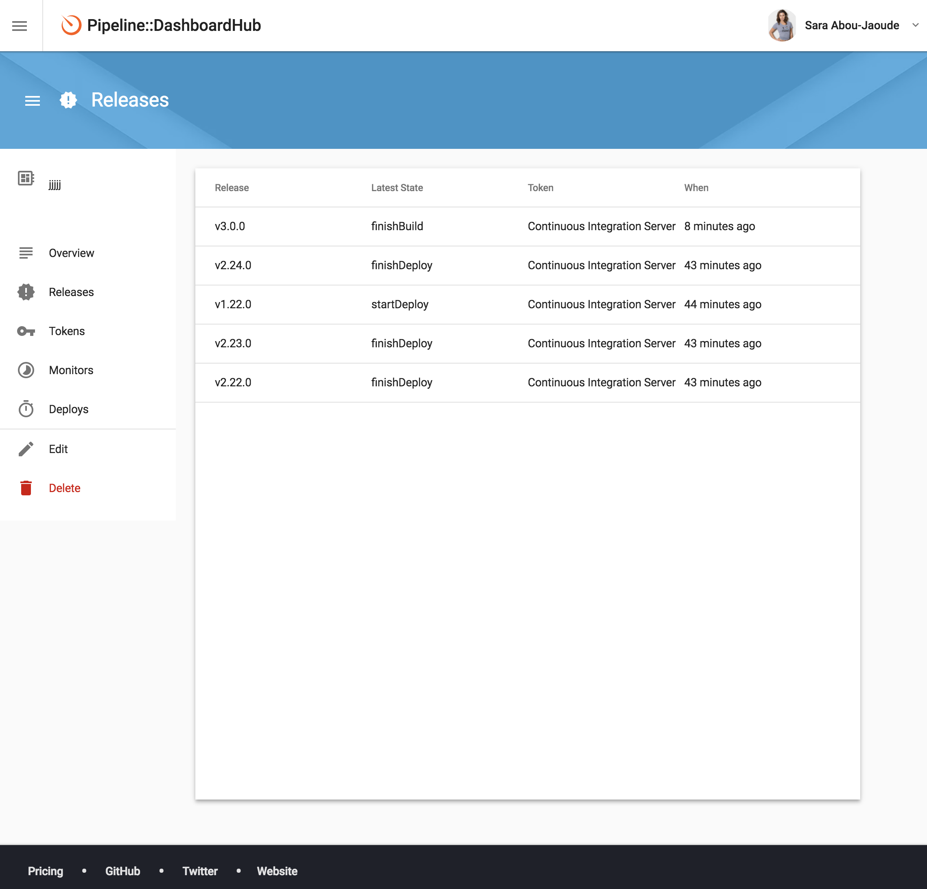Switch to the Deploys section
927x889 pixels.
[x=69, y=409]
